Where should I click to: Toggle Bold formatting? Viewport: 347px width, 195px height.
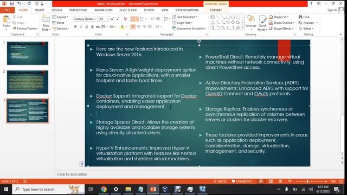tap(75, 27)
